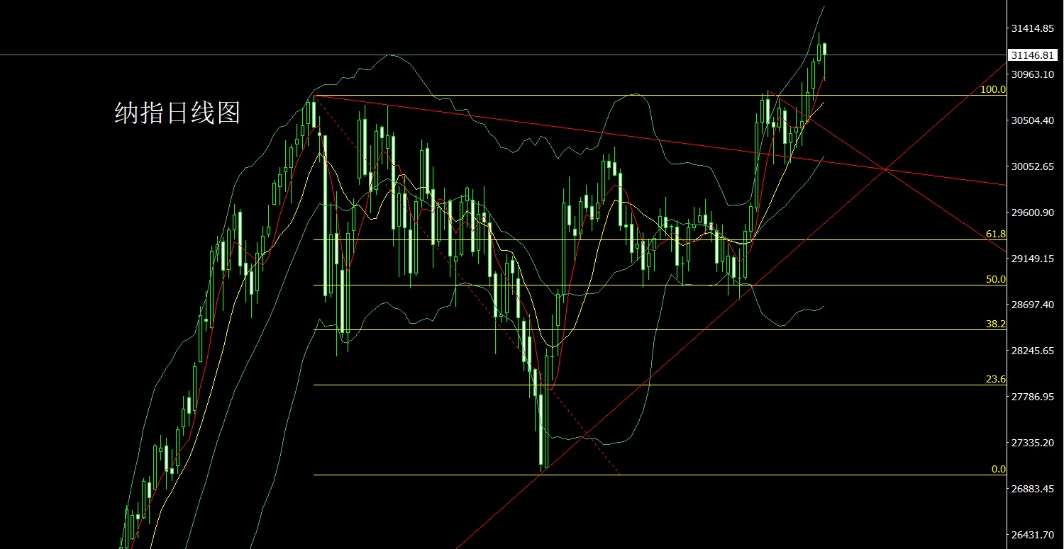Click the 27786.95 price axis label

[x=1033, y=397]
